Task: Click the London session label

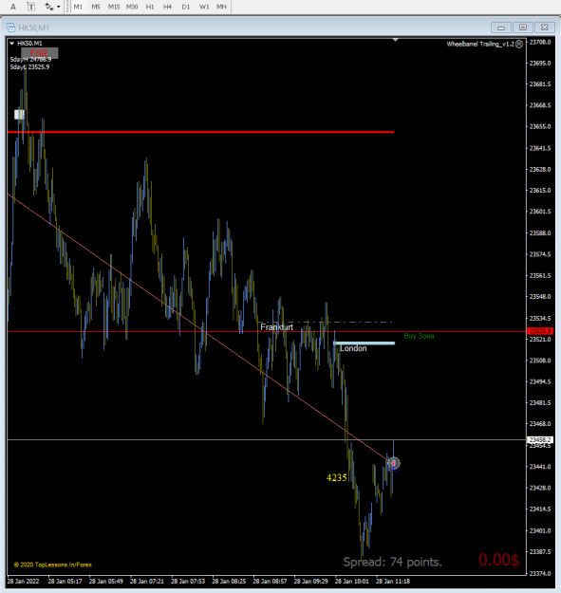Action: point(353,348)
